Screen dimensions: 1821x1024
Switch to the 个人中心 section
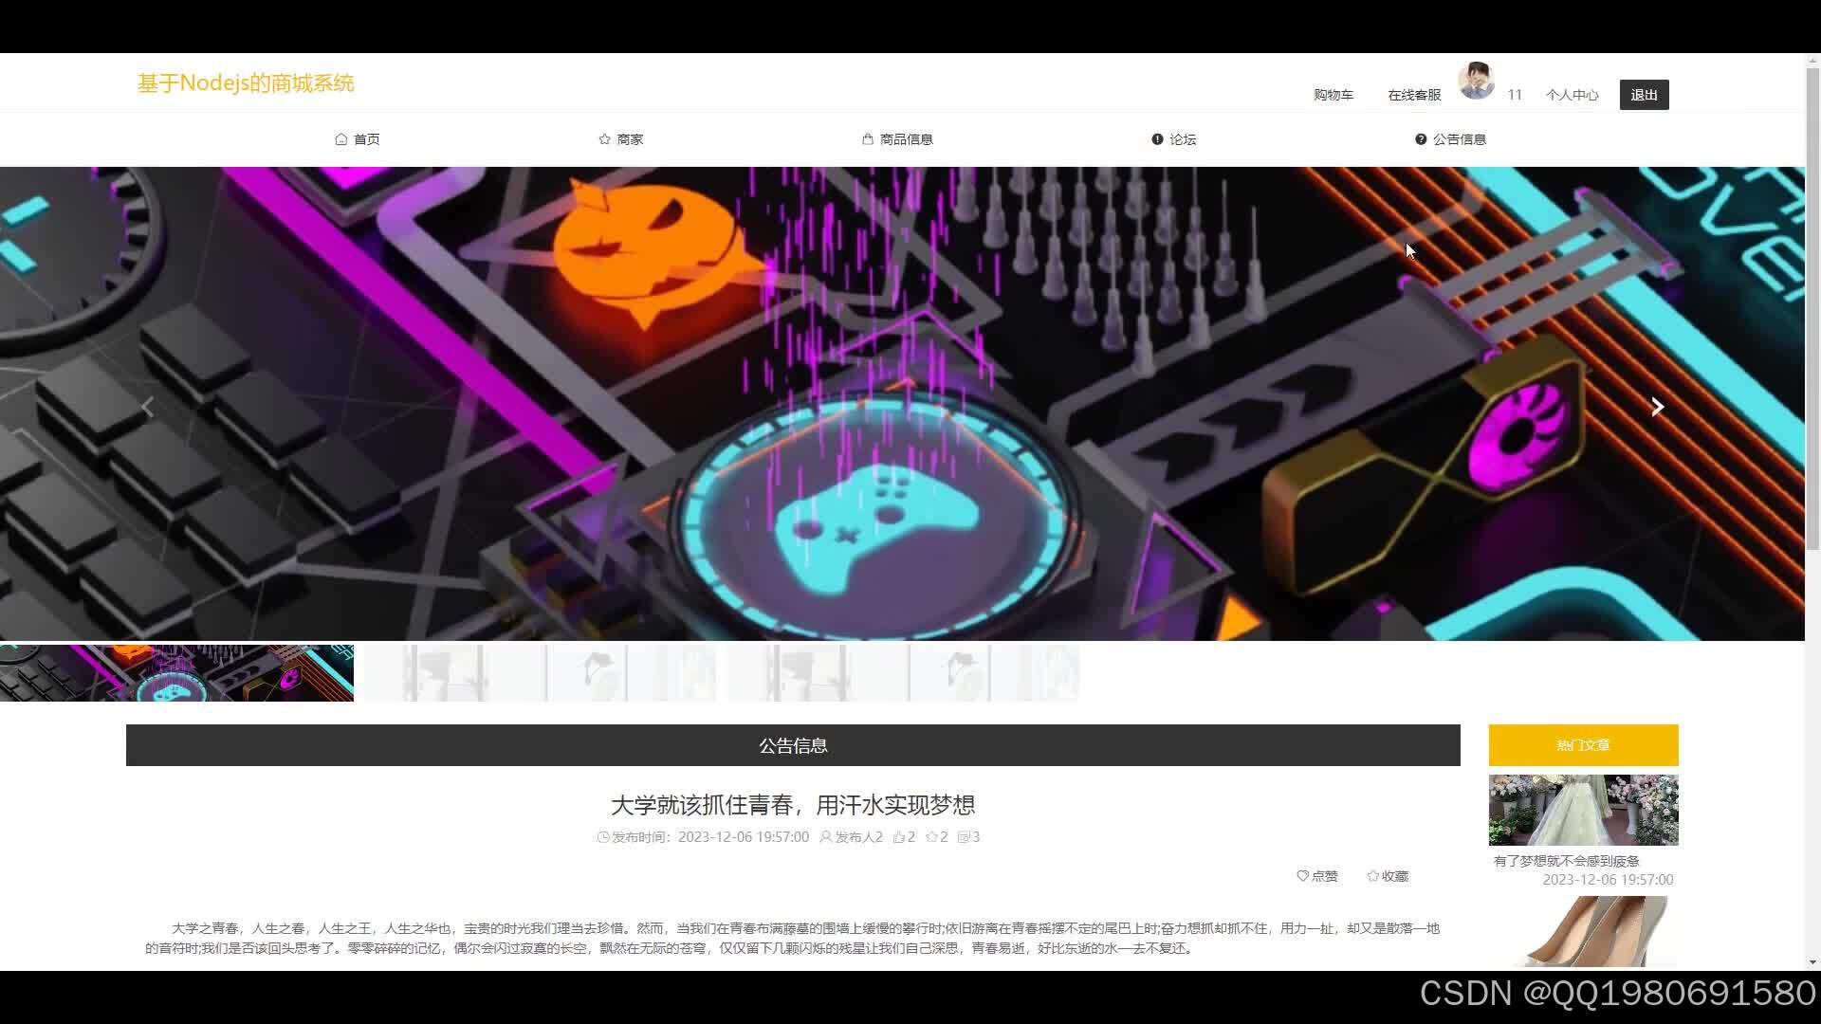tap(1572, 95)
